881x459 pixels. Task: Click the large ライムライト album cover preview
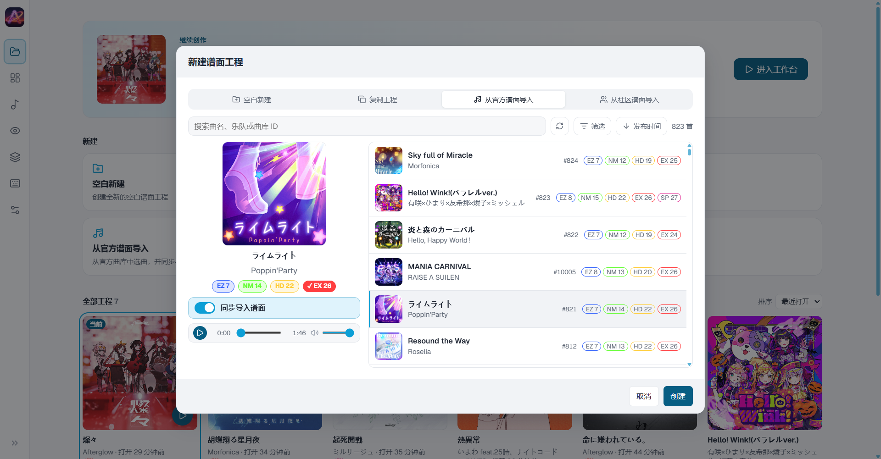click(274, 194)
